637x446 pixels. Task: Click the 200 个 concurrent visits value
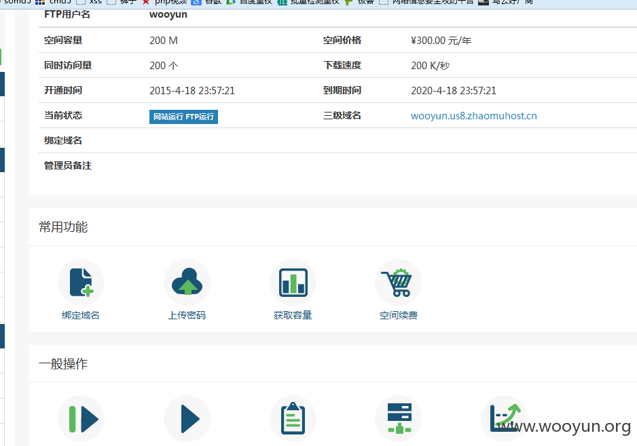(164, 66)
